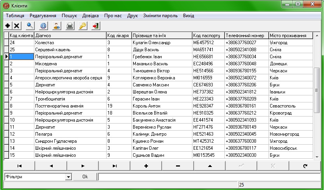Select the Серцевий кашель cell
Image resolution: width=324 pixels, height=190 pixels.
click(70, 50)
